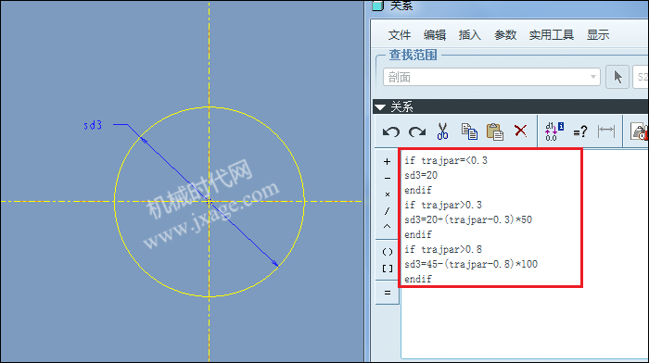
Task: Open the 文件 menu
Action: pyautogui.click(x=400, y=35)
